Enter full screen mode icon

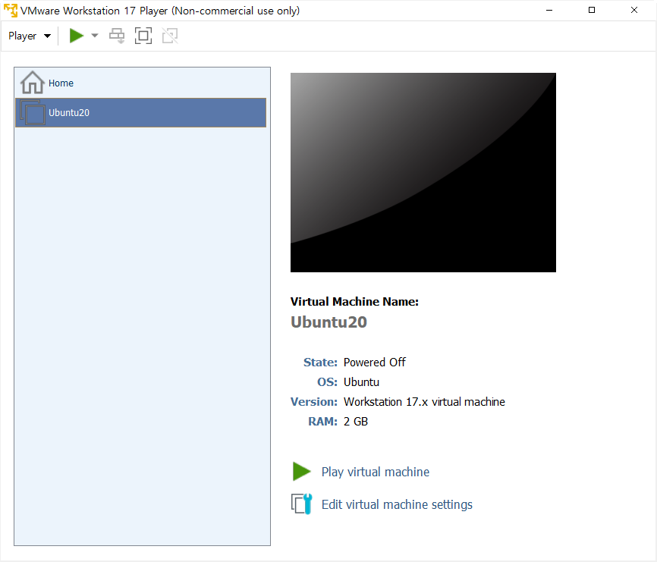[x=143, y=36]
